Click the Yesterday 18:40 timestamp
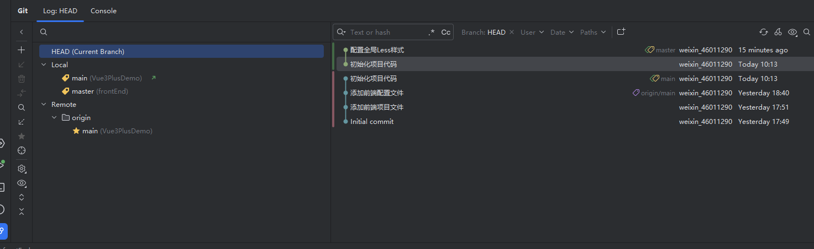The width and height of the screenshot is (814, 249). pos(764,93)
